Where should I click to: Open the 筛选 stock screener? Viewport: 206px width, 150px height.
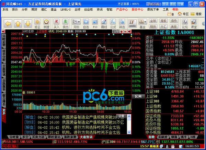pos(122,24)
